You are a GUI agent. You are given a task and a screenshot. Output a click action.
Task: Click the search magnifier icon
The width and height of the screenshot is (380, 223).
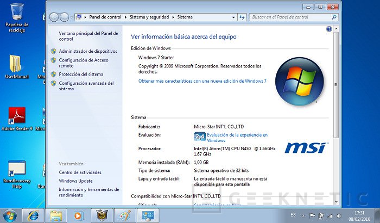pyautogui.click(x=334, y=17)
